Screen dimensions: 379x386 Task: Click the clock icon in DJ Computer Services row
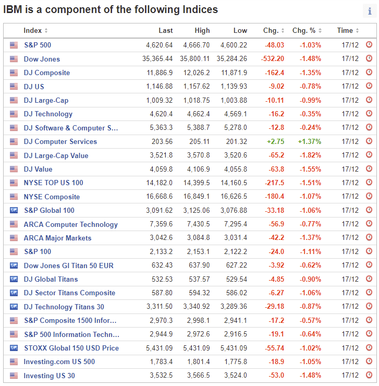369,141
